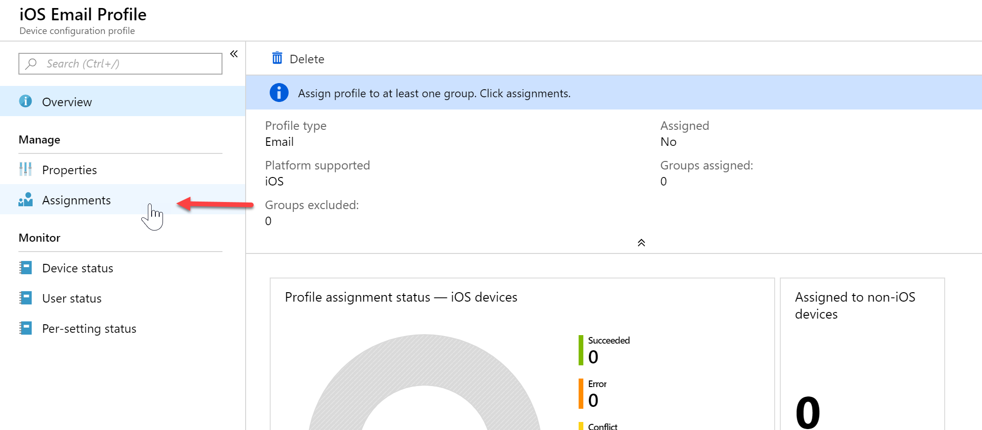This screenshot has width=982, height=430.
Task: Click the Device status notebook icon
Action: pyautogui.click(x=26, y=268)
